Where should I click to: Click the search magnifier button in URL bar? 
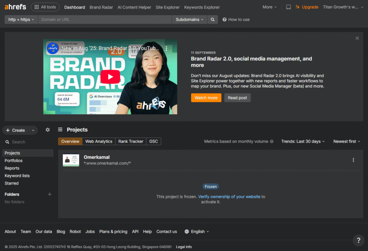tap(213, 20)
